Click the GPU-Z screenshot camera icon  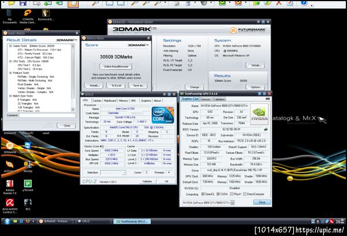click(268, 99)
